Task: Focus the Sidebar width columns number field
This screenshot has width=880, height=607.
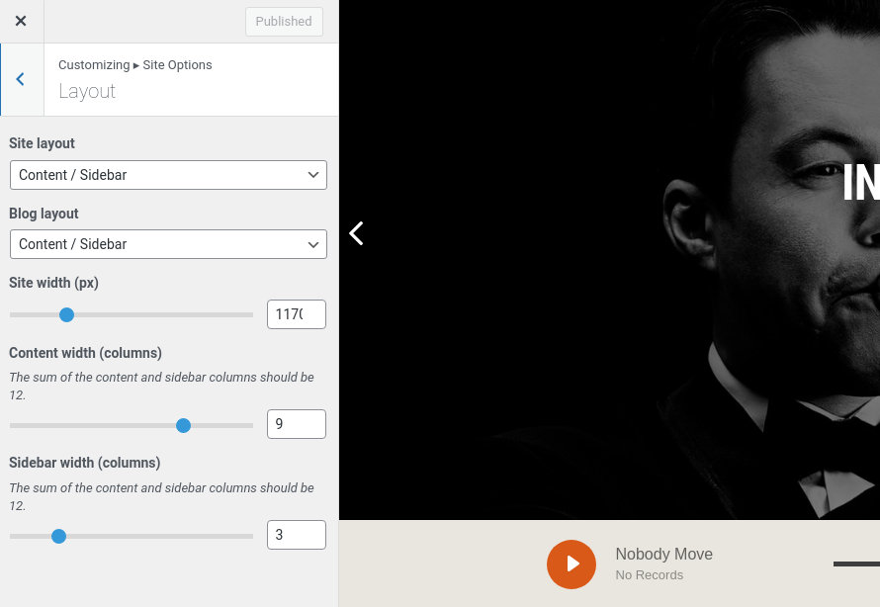Action: (x=296, y=535)
